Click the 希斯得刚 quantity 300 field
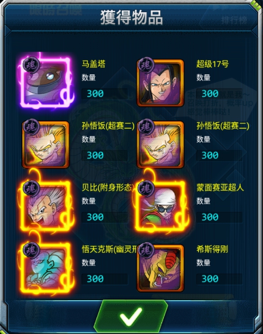 click(x=219, y=279)
